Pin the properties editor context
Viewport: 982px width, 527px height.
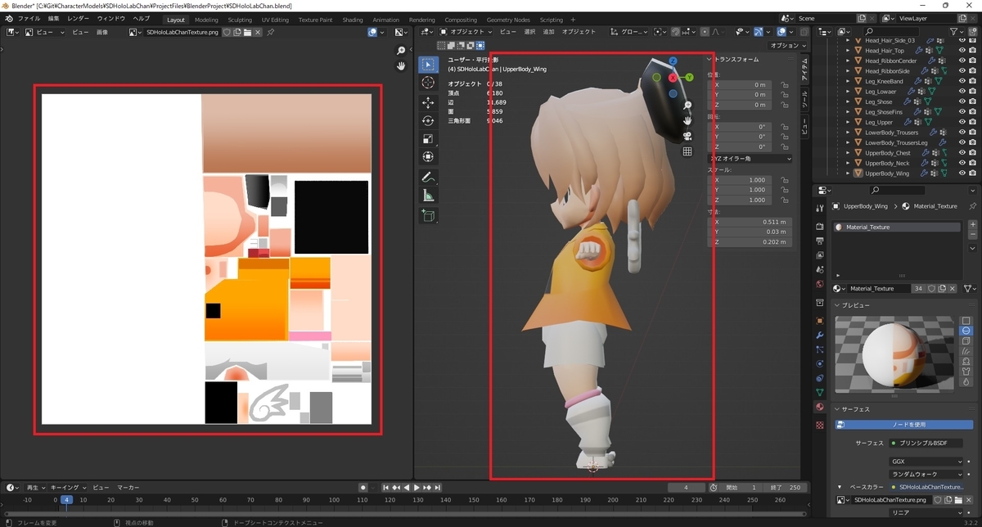(x=972, y=206)
